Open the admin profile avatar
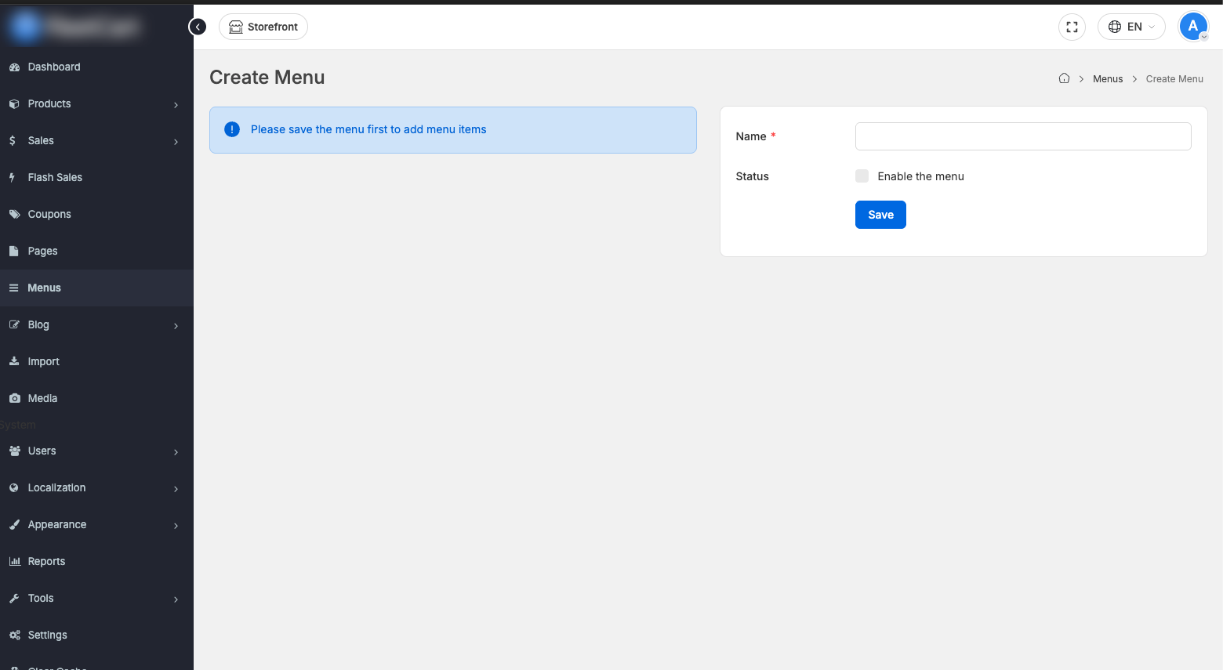Viewport: 1223px width, 670px height. 1192,26
